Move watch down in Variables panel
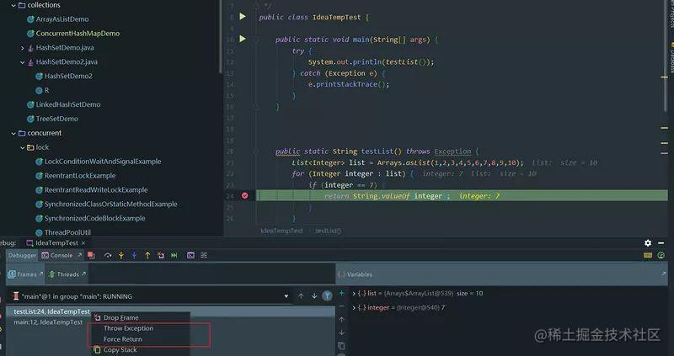This screenshot has width=674, height=356. pyautogui.click(x=341, y=332)
